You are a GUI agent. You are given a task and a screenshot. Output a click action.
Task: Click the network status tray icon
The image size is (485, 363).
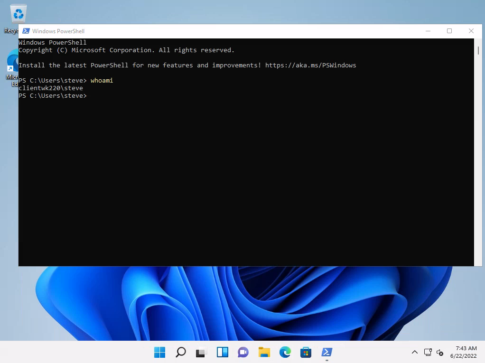click(x=428, y=352)
